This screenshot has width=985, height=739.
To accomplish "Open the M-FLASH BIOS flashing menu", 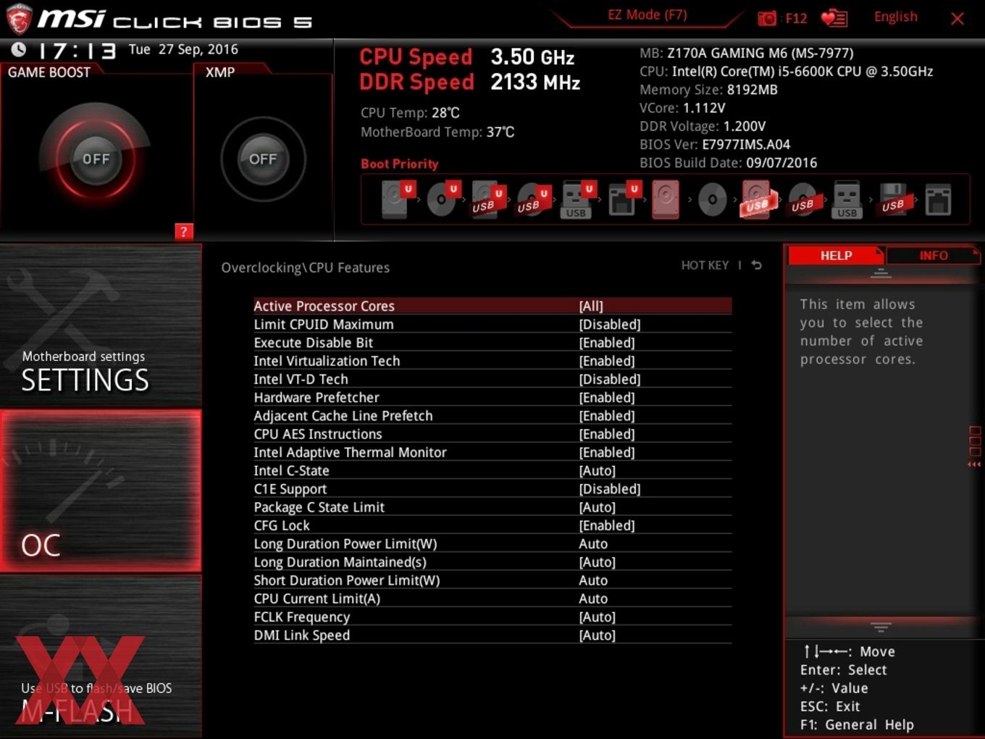I will (x=101, y=656).
